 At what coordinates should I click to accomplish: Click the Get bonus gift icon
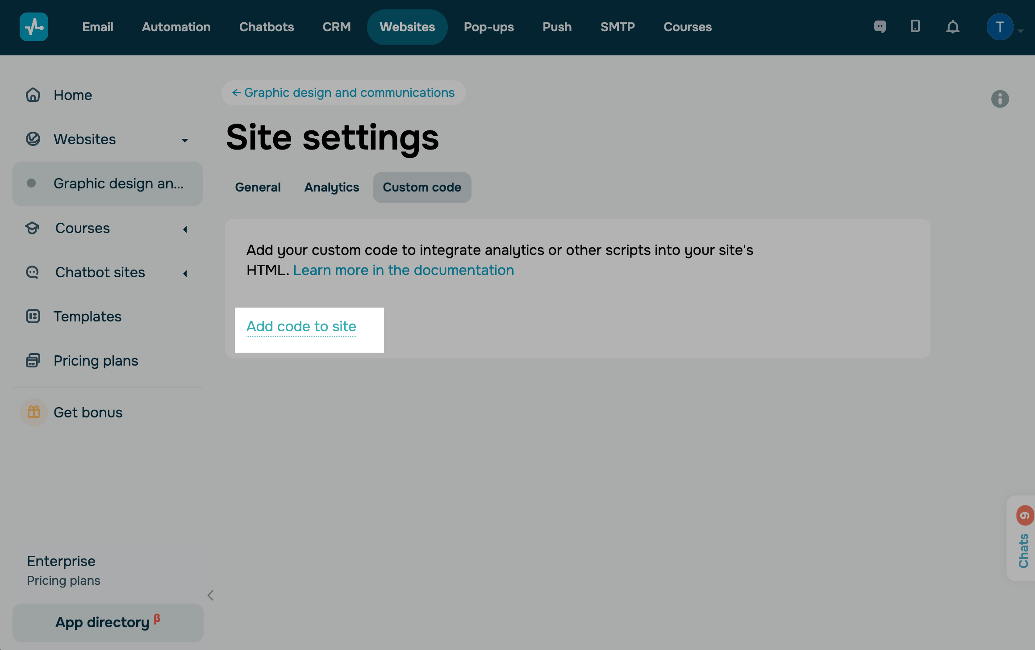point(34,412)
